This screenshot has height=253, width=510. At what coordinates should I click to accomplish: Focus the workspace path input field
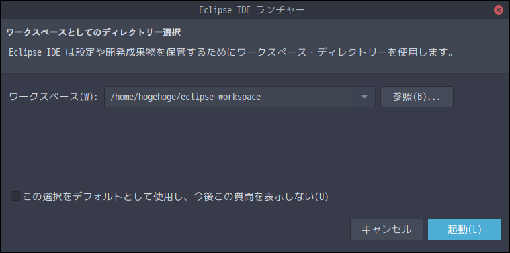(228, 97)
